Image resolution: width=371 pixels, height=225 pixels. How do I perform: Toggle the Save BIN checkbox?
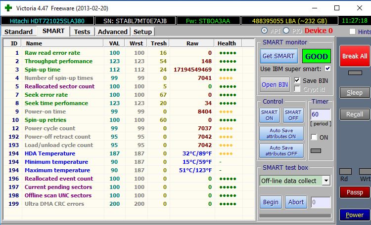tap(297, 80)
